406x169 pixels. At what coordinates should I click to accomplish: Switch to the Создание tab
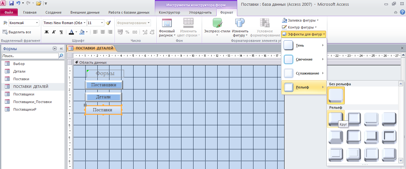point(53,12)
